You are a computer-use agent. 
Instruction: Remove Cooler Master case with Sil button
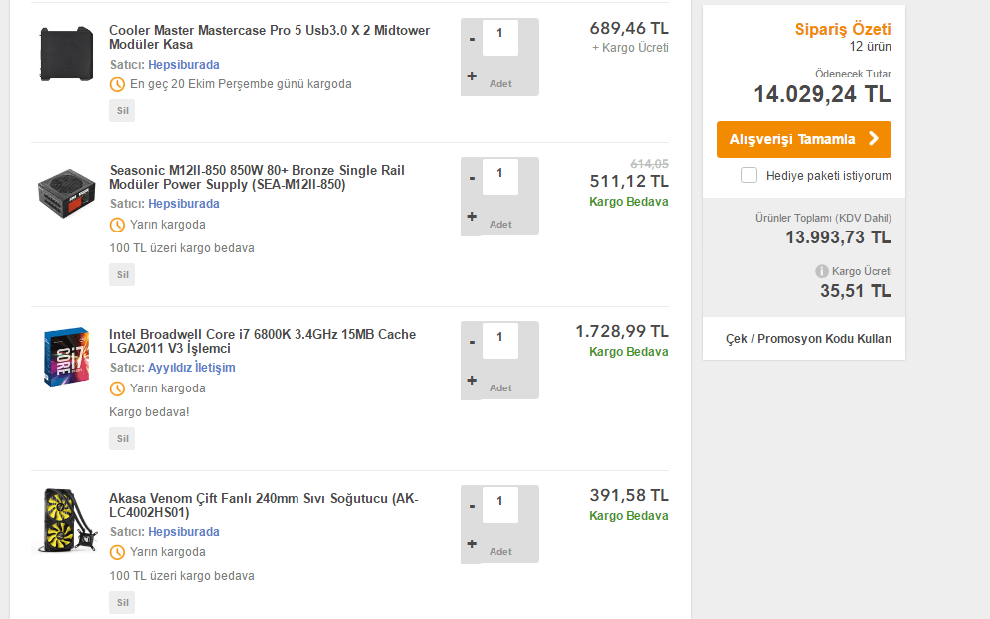(122, 110)
